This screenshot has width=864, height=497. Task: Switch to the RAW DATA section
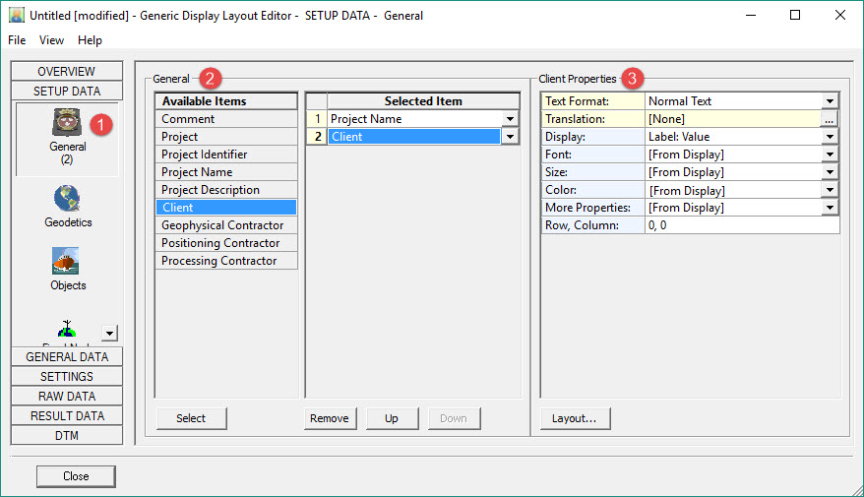pos(67,397)
